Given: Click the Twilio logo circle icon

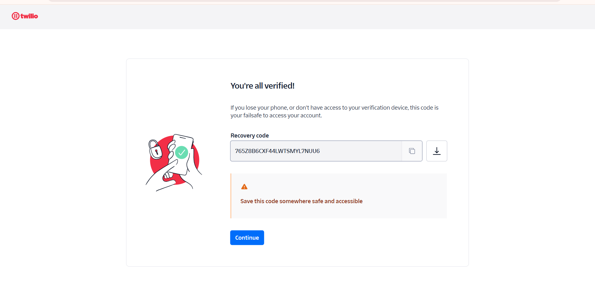Looking at the screenshot, I should tap(15, 16).
